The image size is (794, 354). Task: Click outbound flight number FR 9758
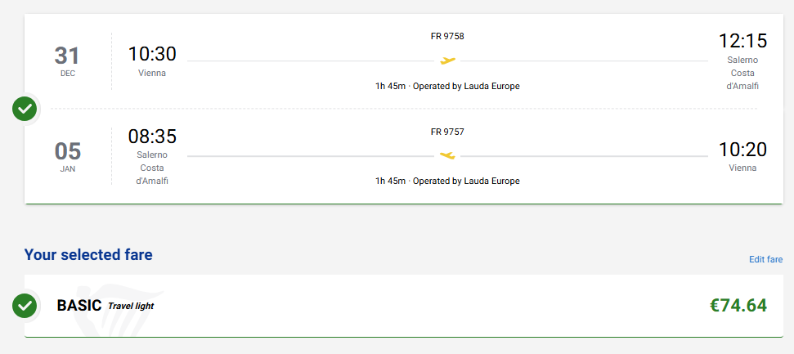(447, 36)
